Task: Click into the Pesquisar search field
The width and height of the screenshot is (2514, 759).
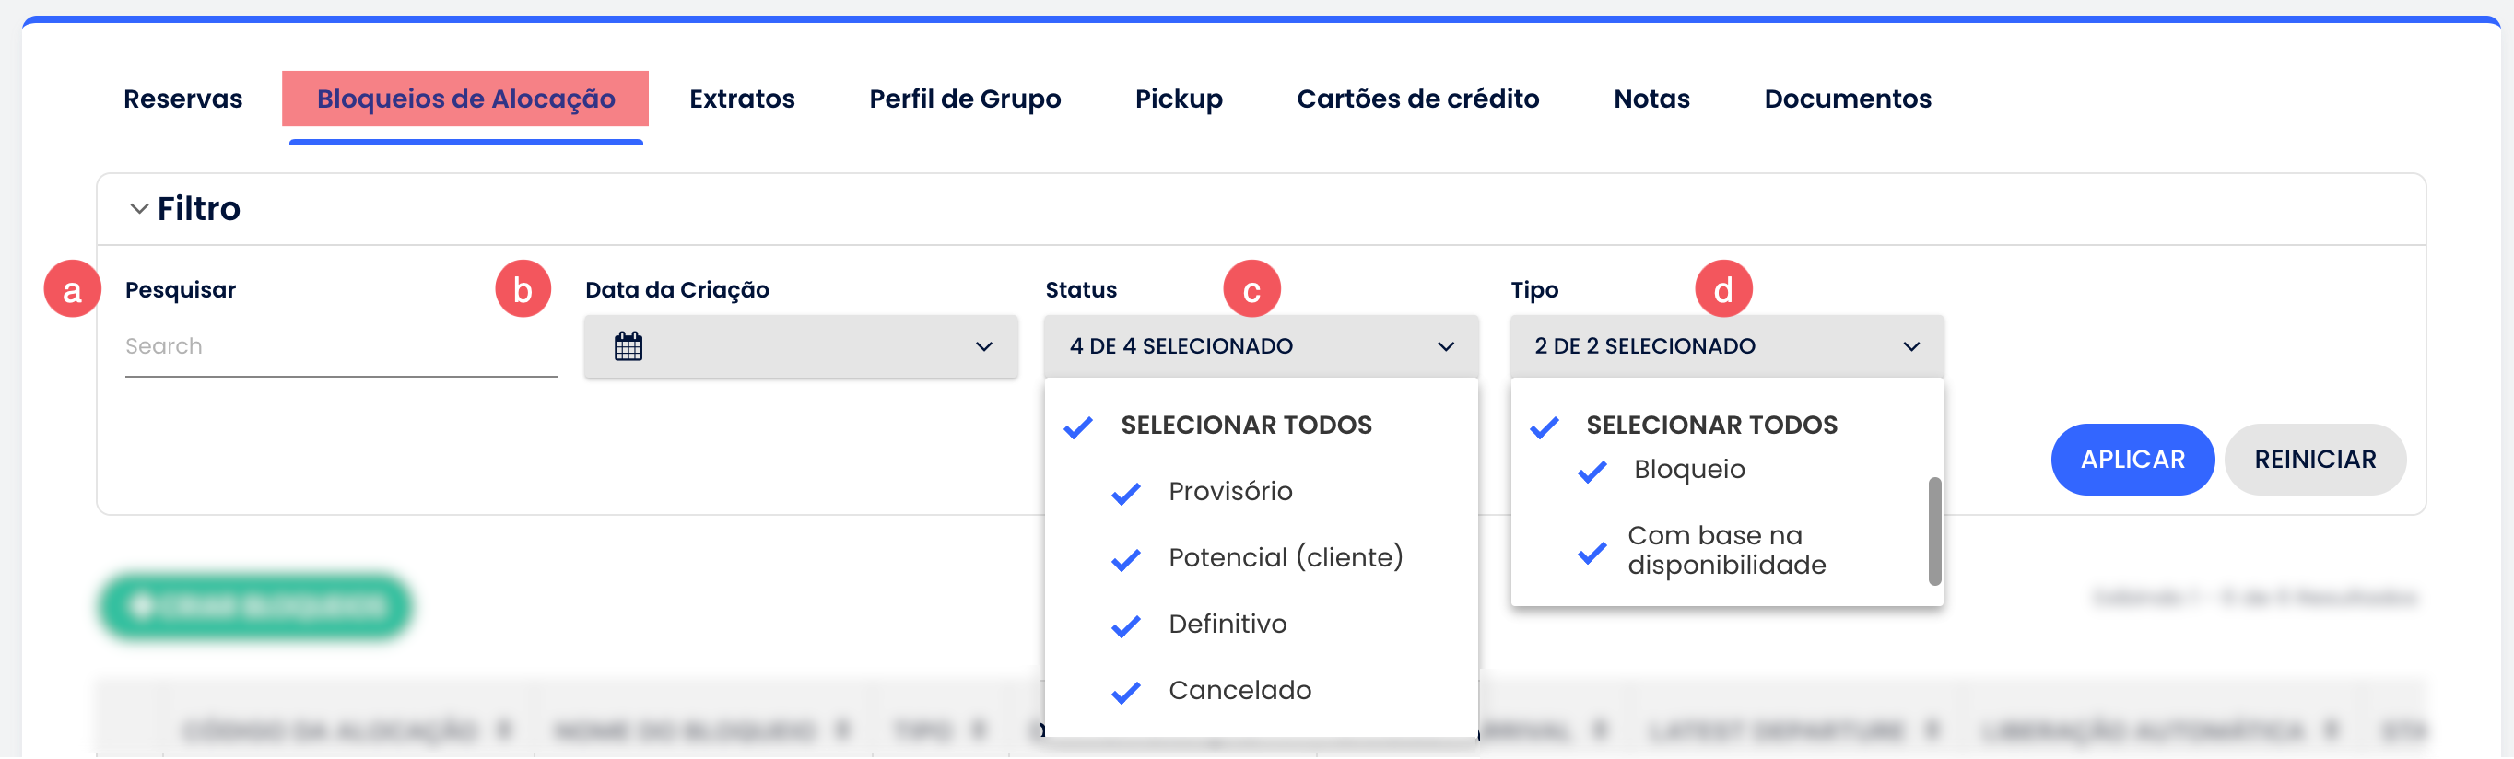Action: (340, 347)
